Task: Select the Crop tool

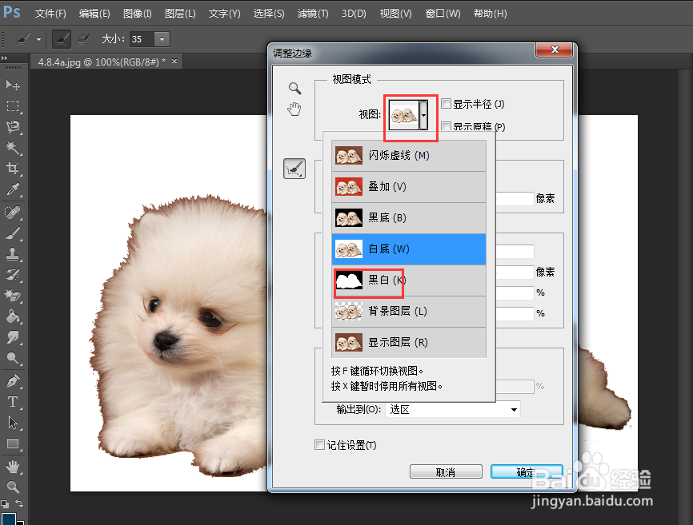Action: (x=12, y=169)
